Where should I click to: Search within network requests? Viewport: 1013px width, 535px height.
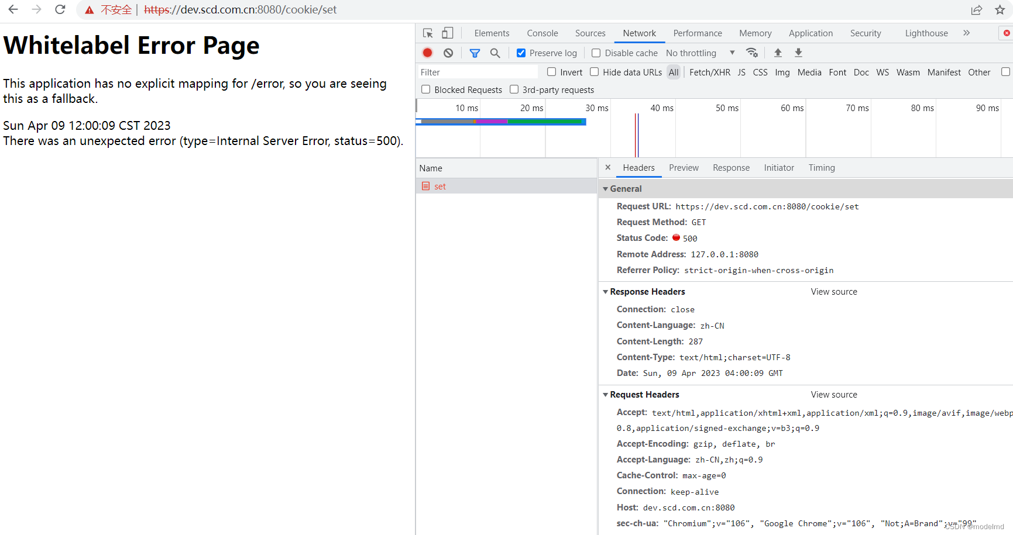coord(495,53)
